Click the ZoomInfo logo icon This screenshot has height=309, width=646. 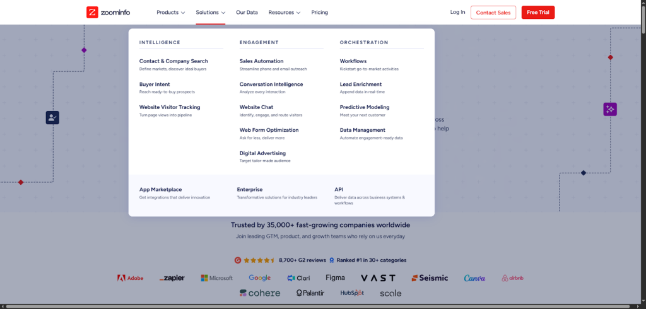92,12
